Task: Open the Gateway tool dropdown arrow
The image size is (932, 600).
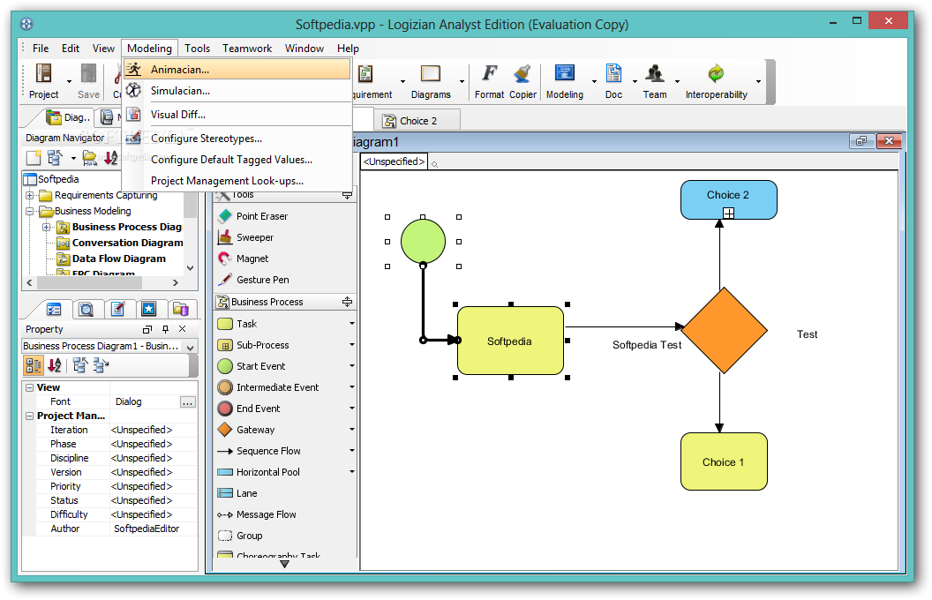Action: (x=352, y=430)
